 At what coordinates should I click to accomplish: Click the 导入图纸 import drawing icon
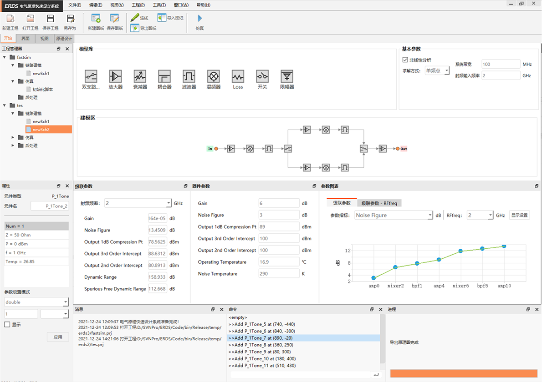[162, 18]
